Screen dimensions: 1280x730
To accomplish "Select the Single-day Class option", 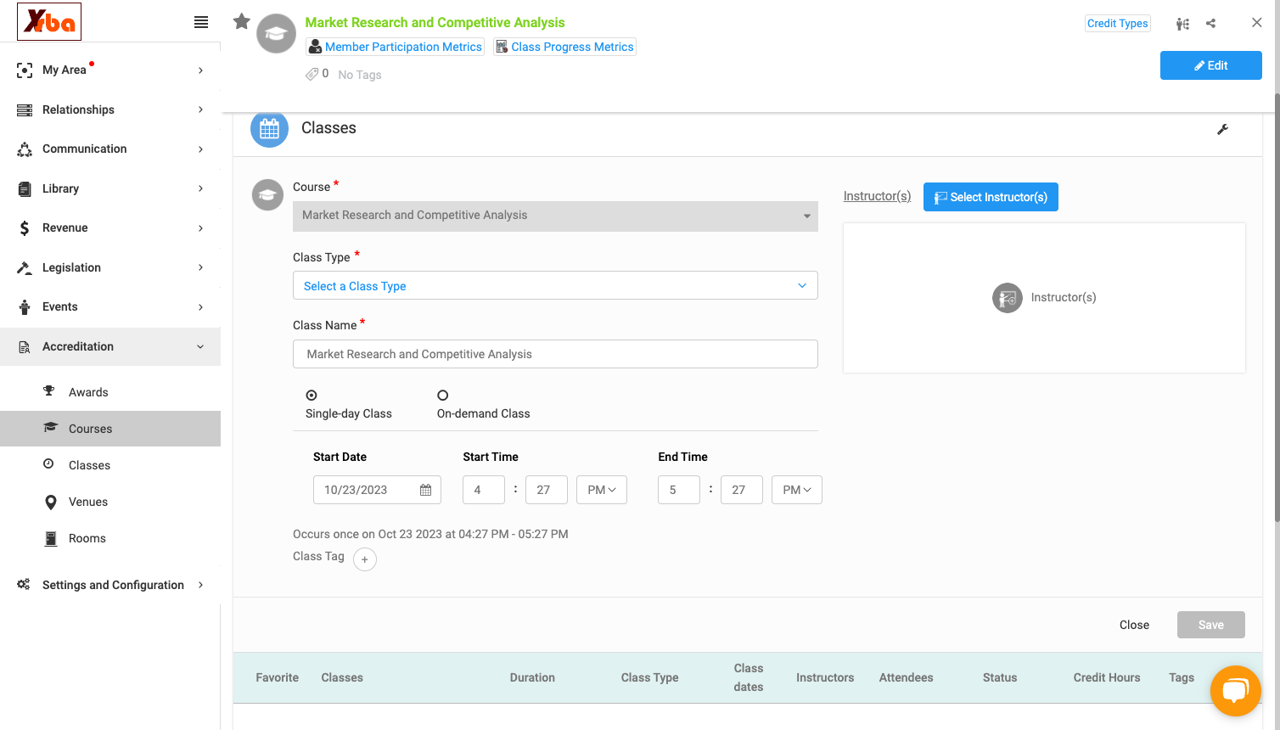I will pos(312,396).
